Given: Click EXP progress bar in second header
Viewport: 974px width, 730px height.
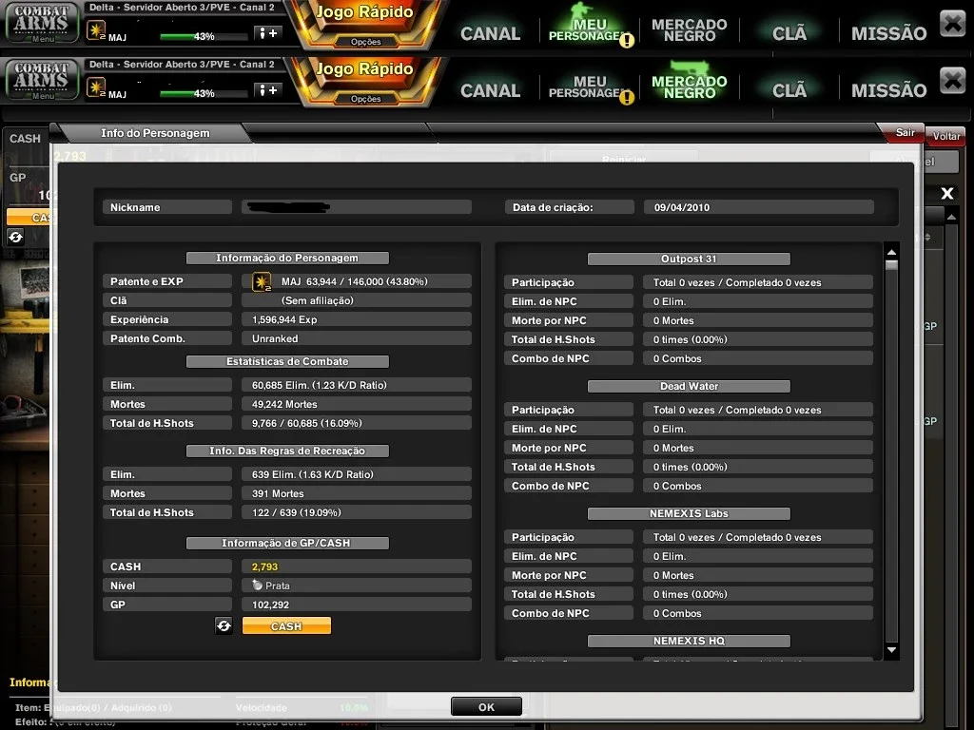Looking at the screenshot, I should [x=204, y=94].
